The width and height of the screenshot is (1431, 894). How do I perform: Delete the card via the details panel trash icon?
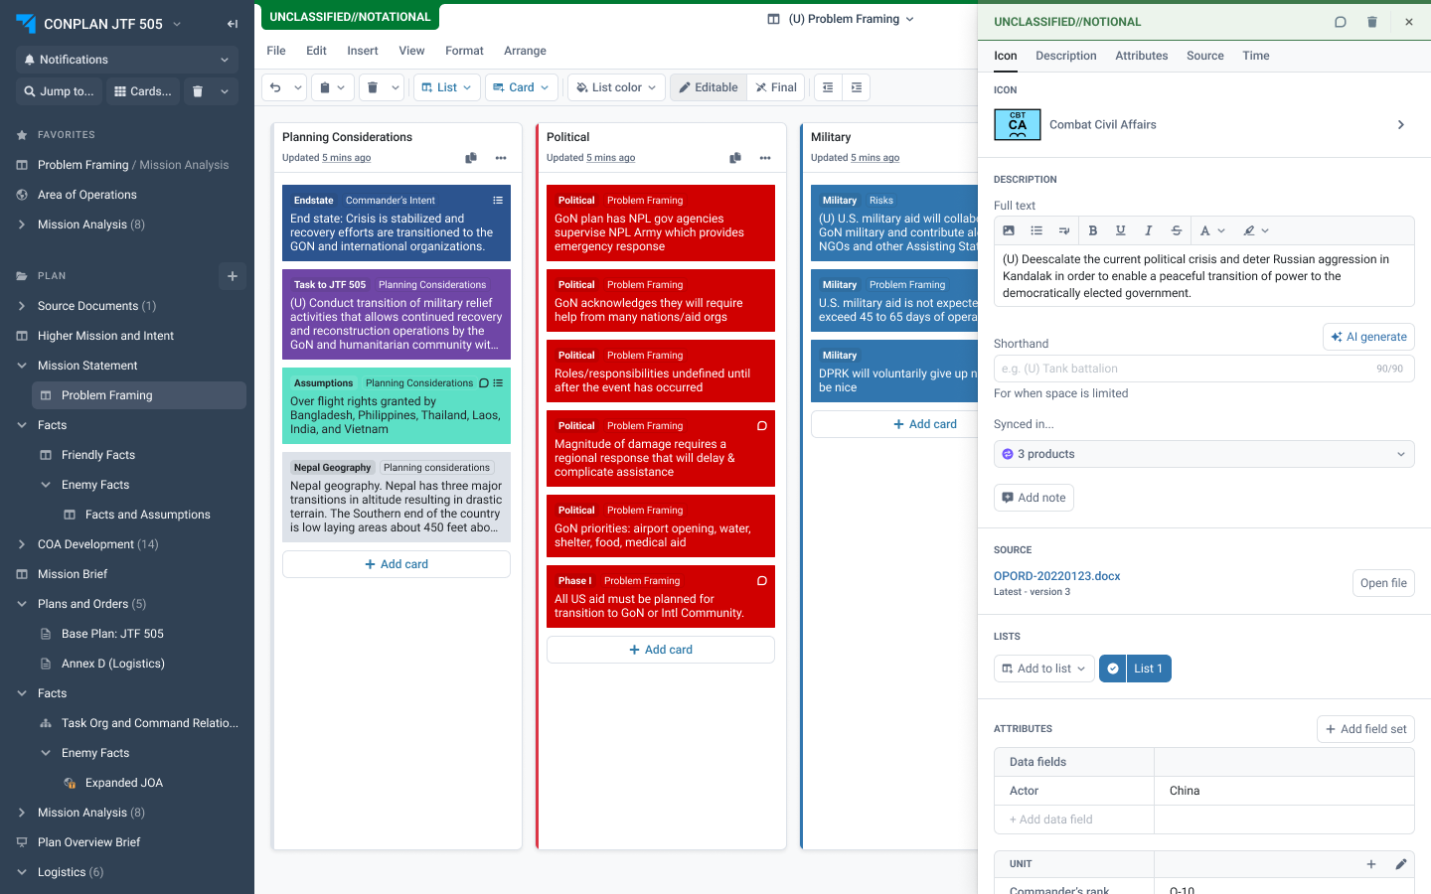1372,22
